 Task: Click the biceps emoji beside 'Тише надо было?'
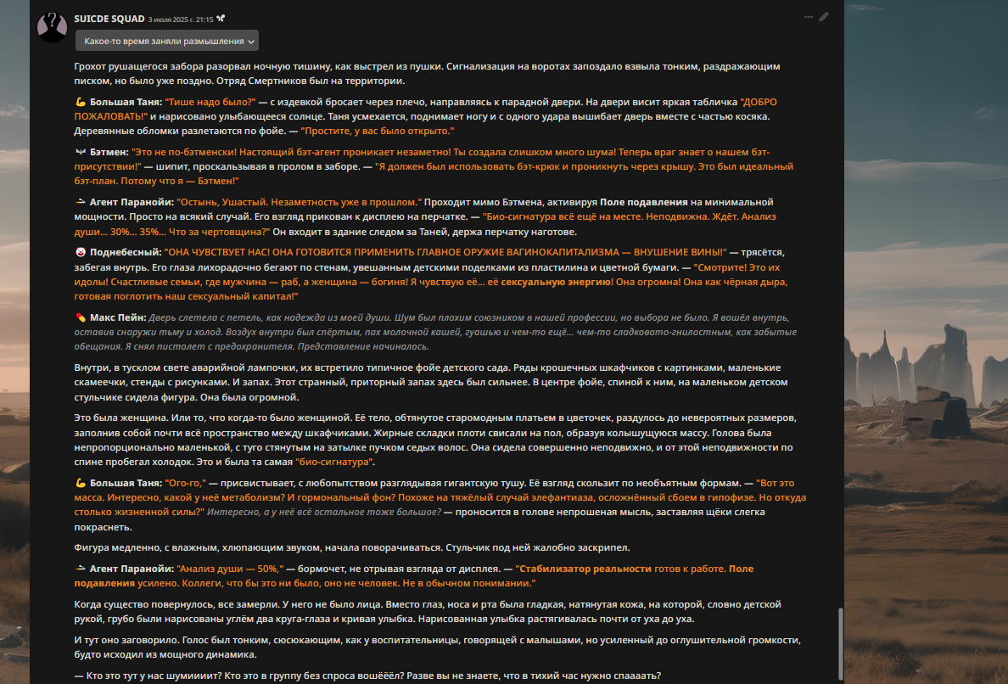pyautogui.click(x=81, y=102)
